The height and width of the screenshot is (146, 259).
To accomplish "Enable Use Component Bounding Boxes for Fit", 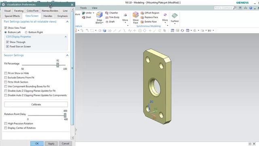I will pyautogui.click(x=6, y=86).
